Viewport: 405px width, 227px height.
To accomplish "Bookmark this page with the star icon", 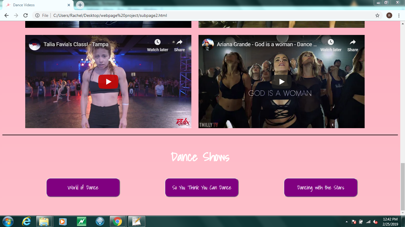I will [x=377, y=15].
